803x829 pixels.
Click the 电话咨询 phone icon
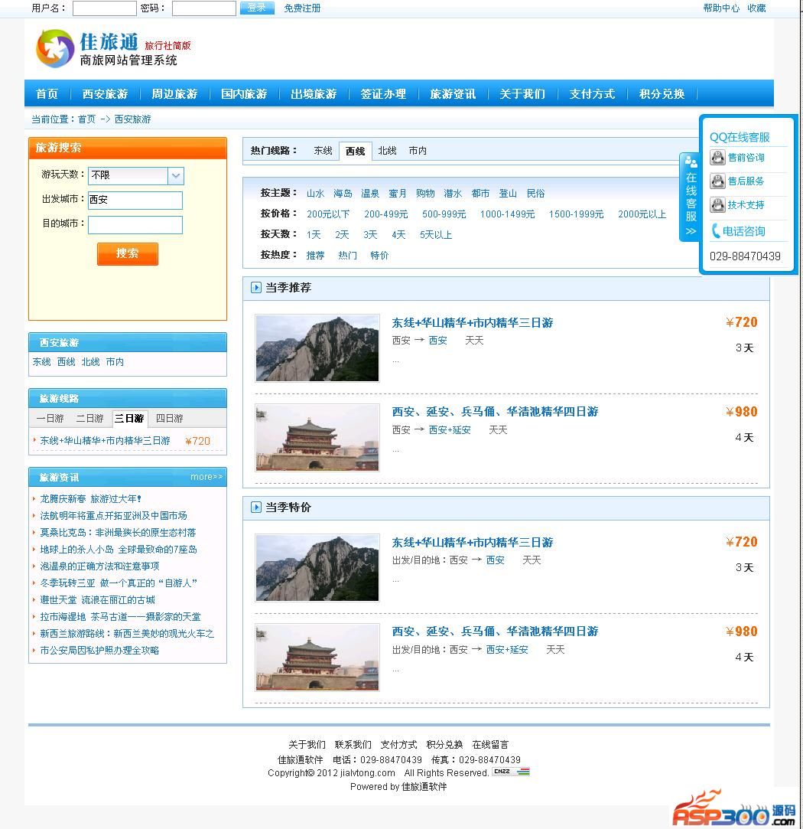(x=716, y=231)
